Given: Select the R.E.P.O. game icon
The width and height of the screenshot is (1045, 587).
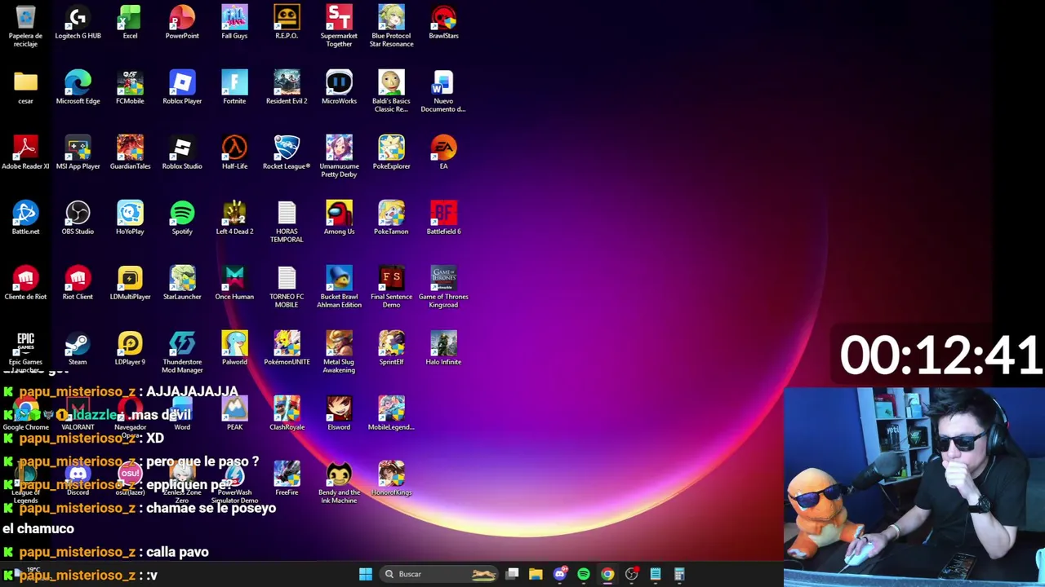Looking at the screenshot, I should [287, 23].
